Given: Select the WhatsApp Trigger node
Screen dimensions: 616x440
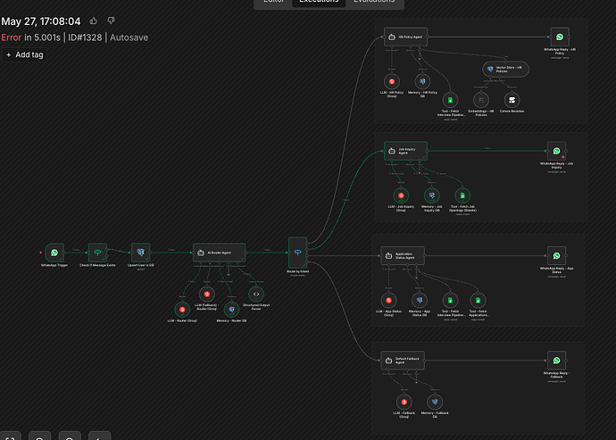Looking at the screenshot, I should (54, 253).
